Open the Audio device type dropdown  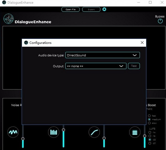103,55
